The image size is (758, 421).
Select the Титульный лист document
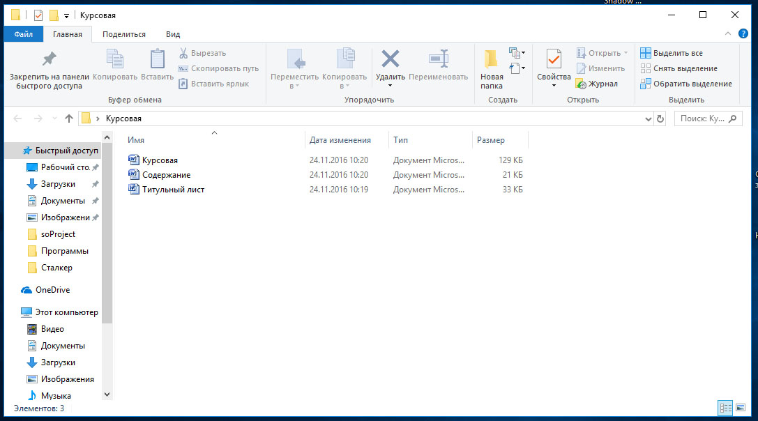click(x=173, y=190)
